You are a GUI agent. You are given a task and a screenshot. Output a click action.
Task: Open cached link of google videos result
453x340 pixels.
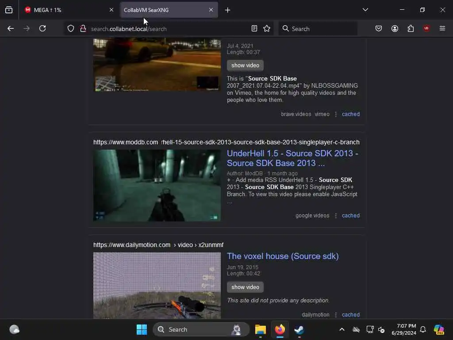[x=351, y=216]
